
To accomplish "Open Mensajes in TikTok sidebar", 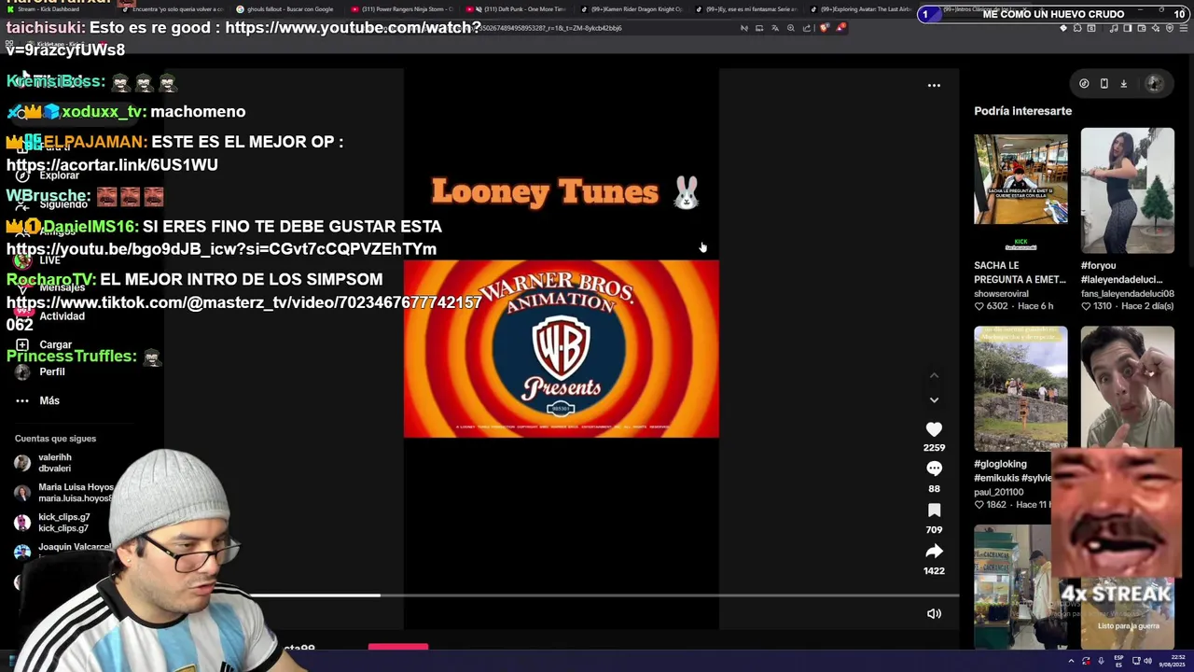I will click(62, 287).
